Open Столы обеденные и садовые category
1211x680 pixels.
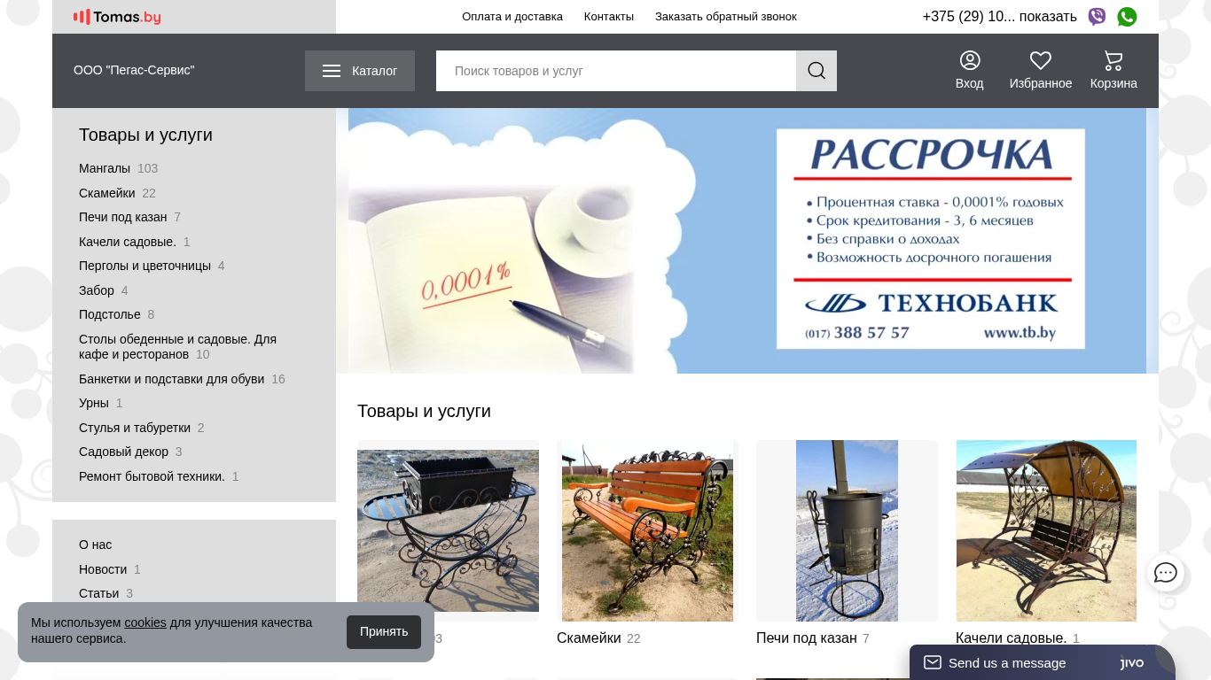click(177, 346)
